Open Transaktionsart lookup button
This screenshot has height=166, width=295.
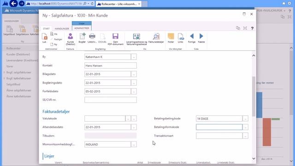pos(245,136)
